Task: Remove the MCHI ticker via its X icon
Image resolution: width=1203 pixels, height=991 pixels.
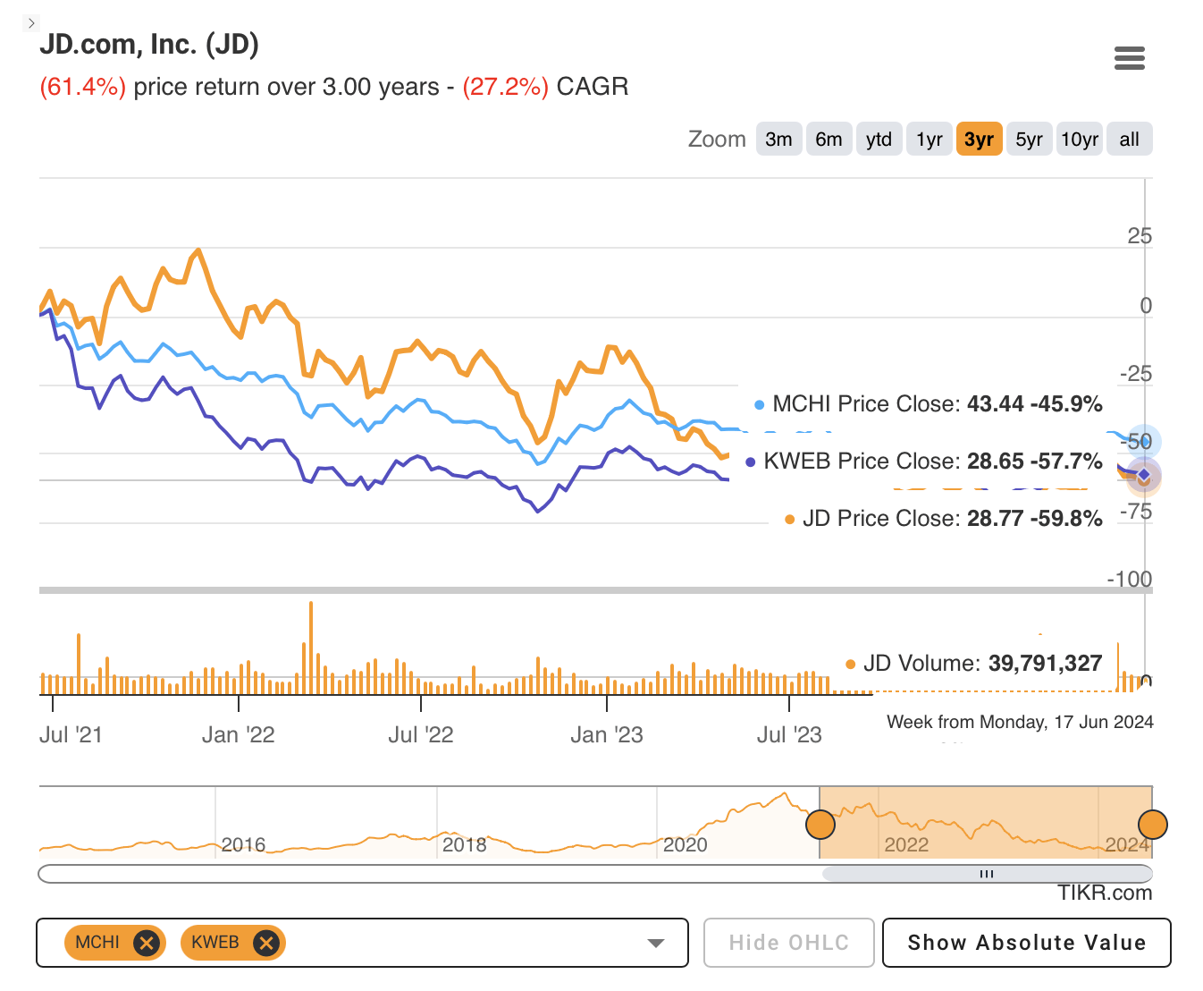Action: (147, 943)
